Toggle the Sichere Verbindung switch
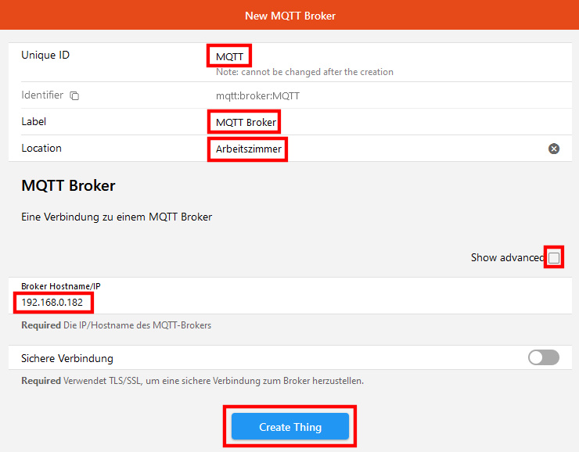The image size is (579, 452). 544,357
